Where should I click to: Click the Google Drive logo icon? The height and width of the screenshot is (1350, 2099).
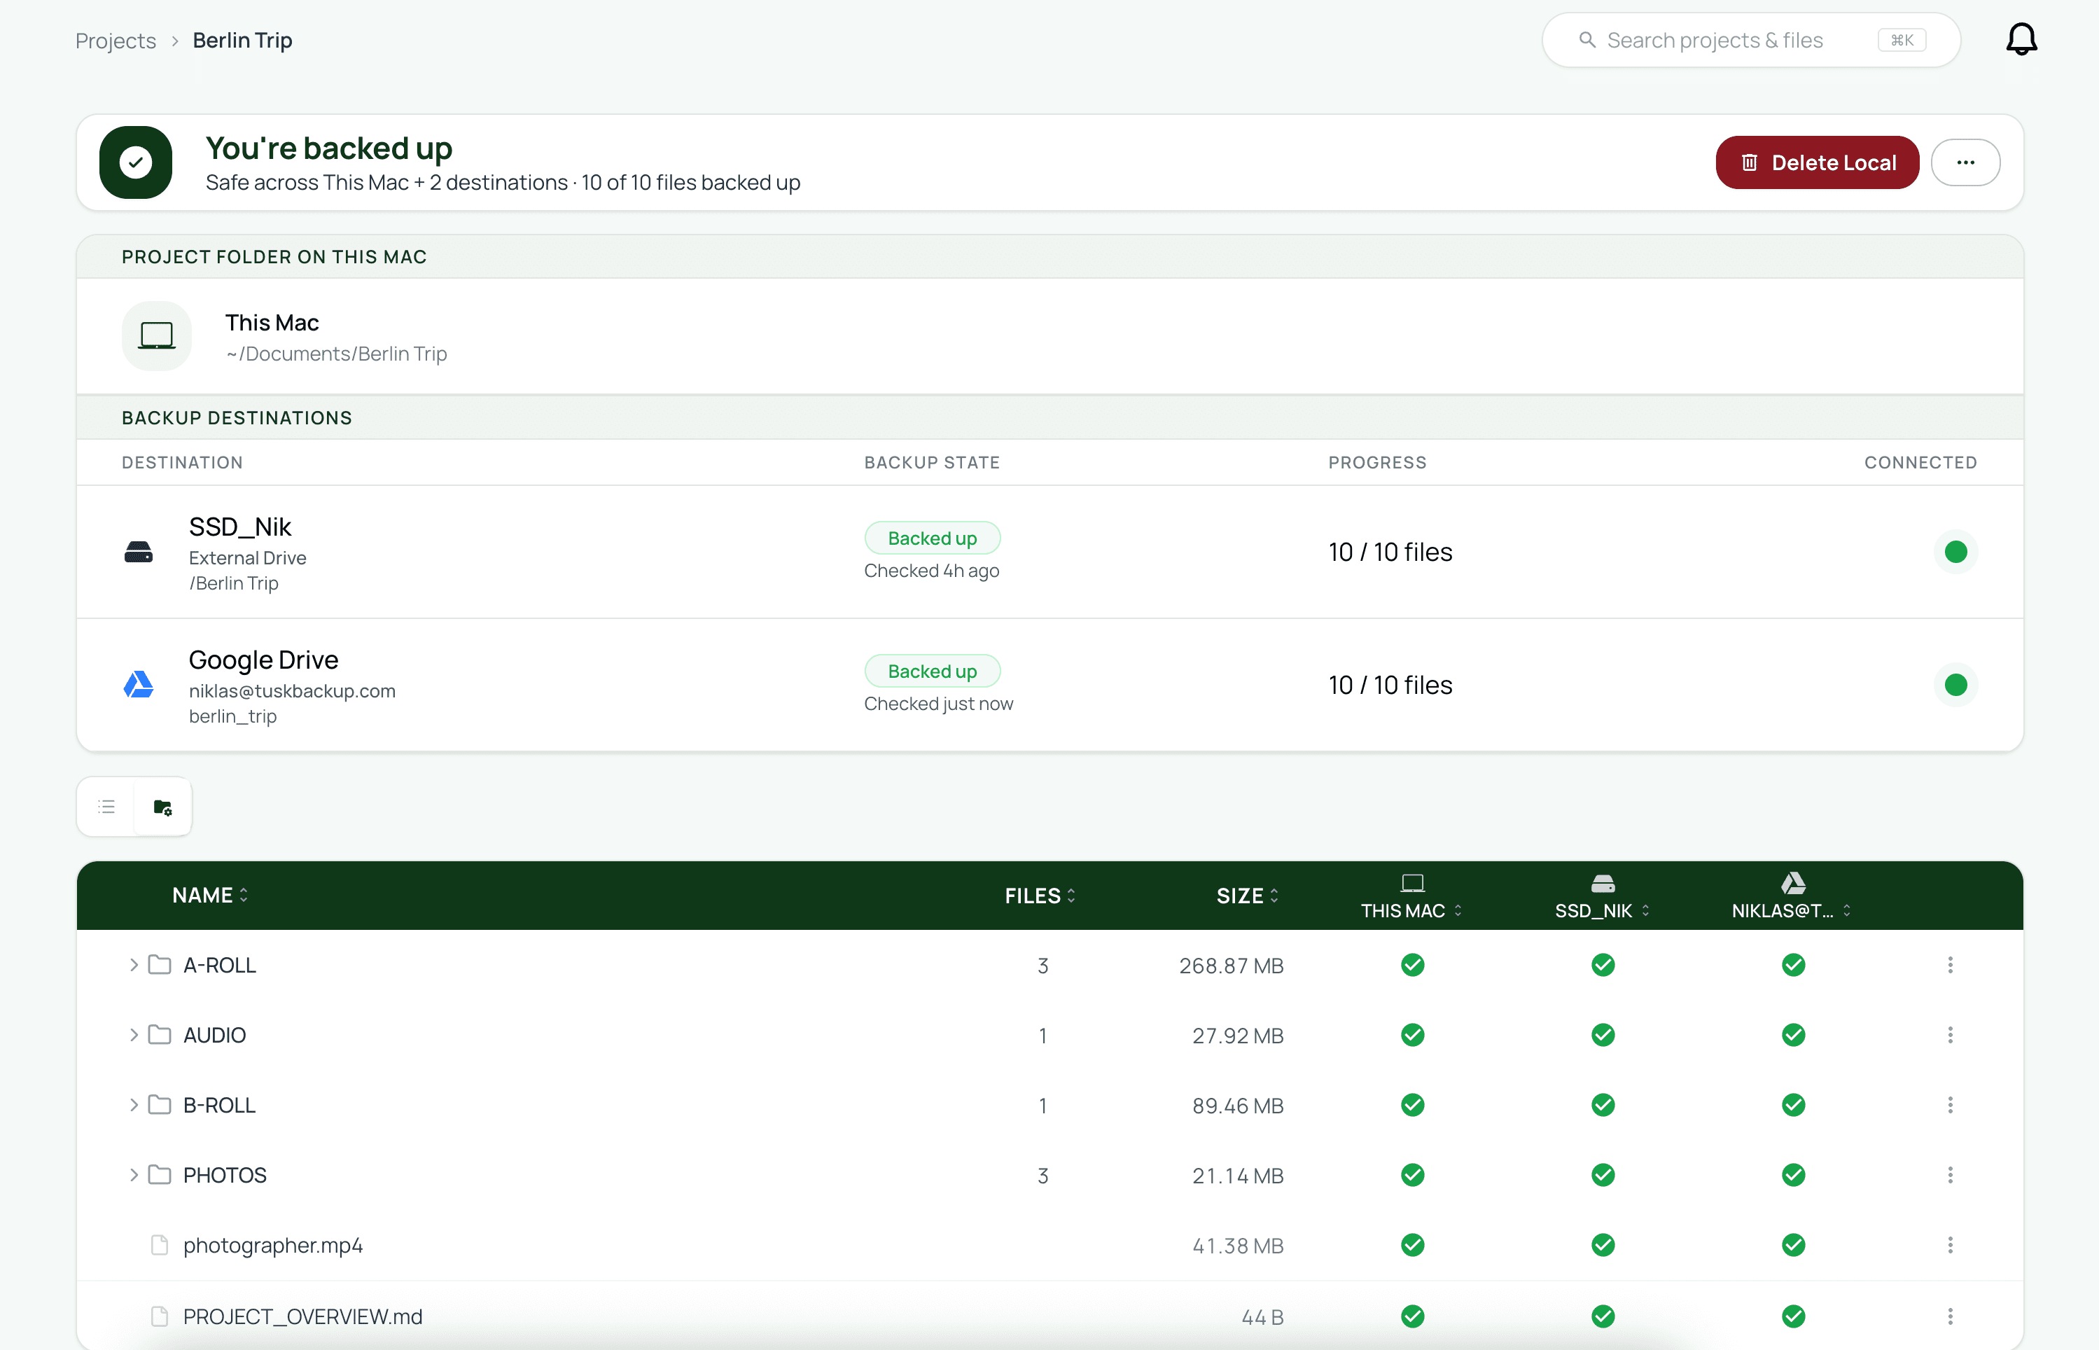139,685
